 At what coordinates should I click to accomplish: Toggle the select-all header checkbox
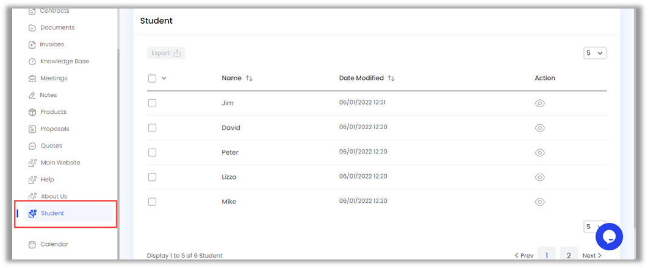(152, 78)
